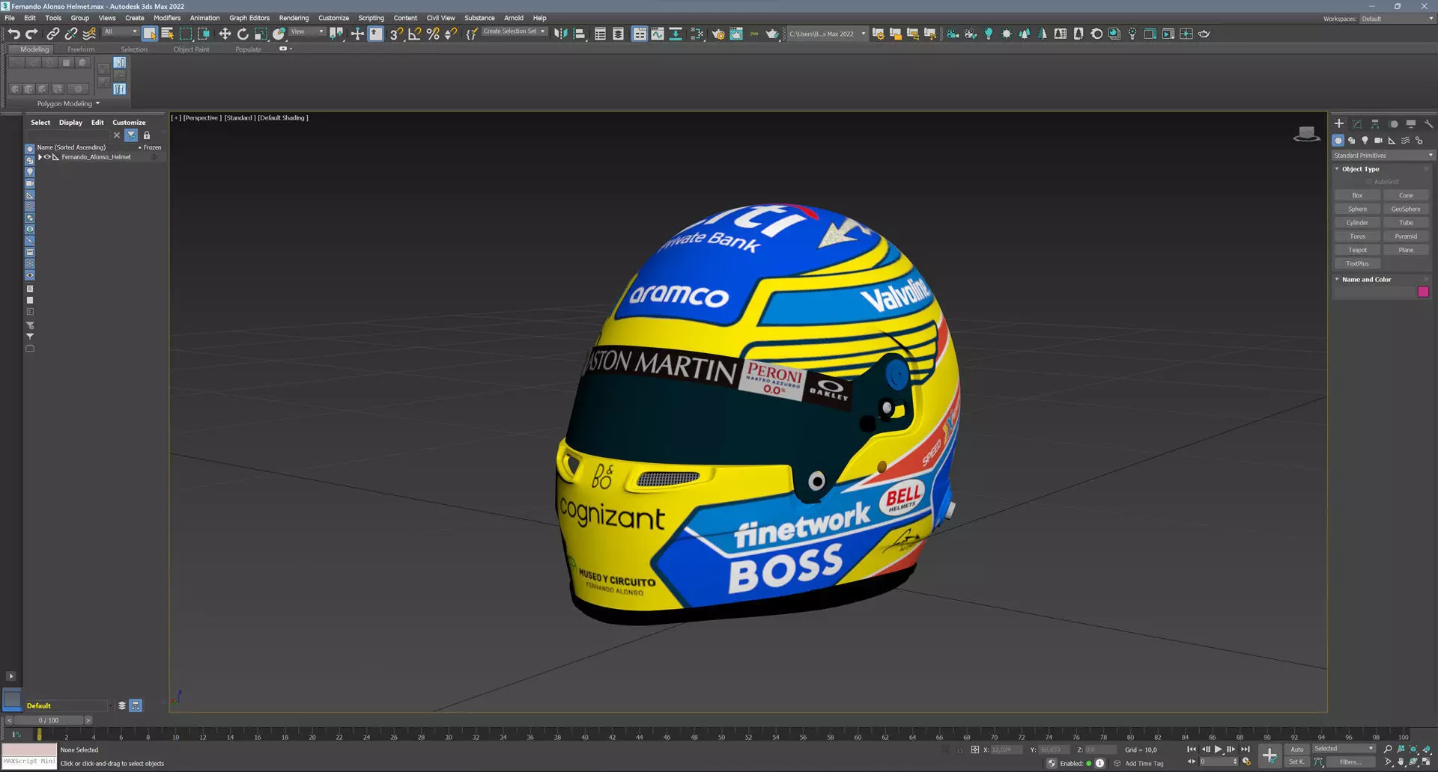Image resolution: width=1438 pixels, height=772 pixels.
Task: Toggle visibility eye of Fernando_Alonso_Helmet
Action: 47,157
